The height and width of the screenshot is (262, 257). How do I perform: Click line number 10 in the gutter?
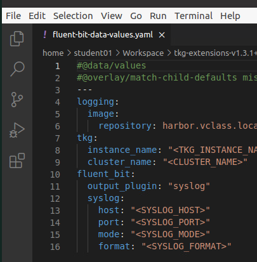[x=55, y=174]
